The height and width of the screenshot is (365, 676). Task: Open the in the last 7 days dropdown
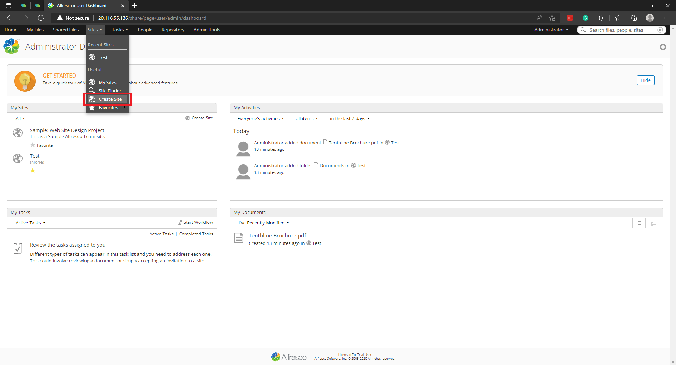[350, 119]
